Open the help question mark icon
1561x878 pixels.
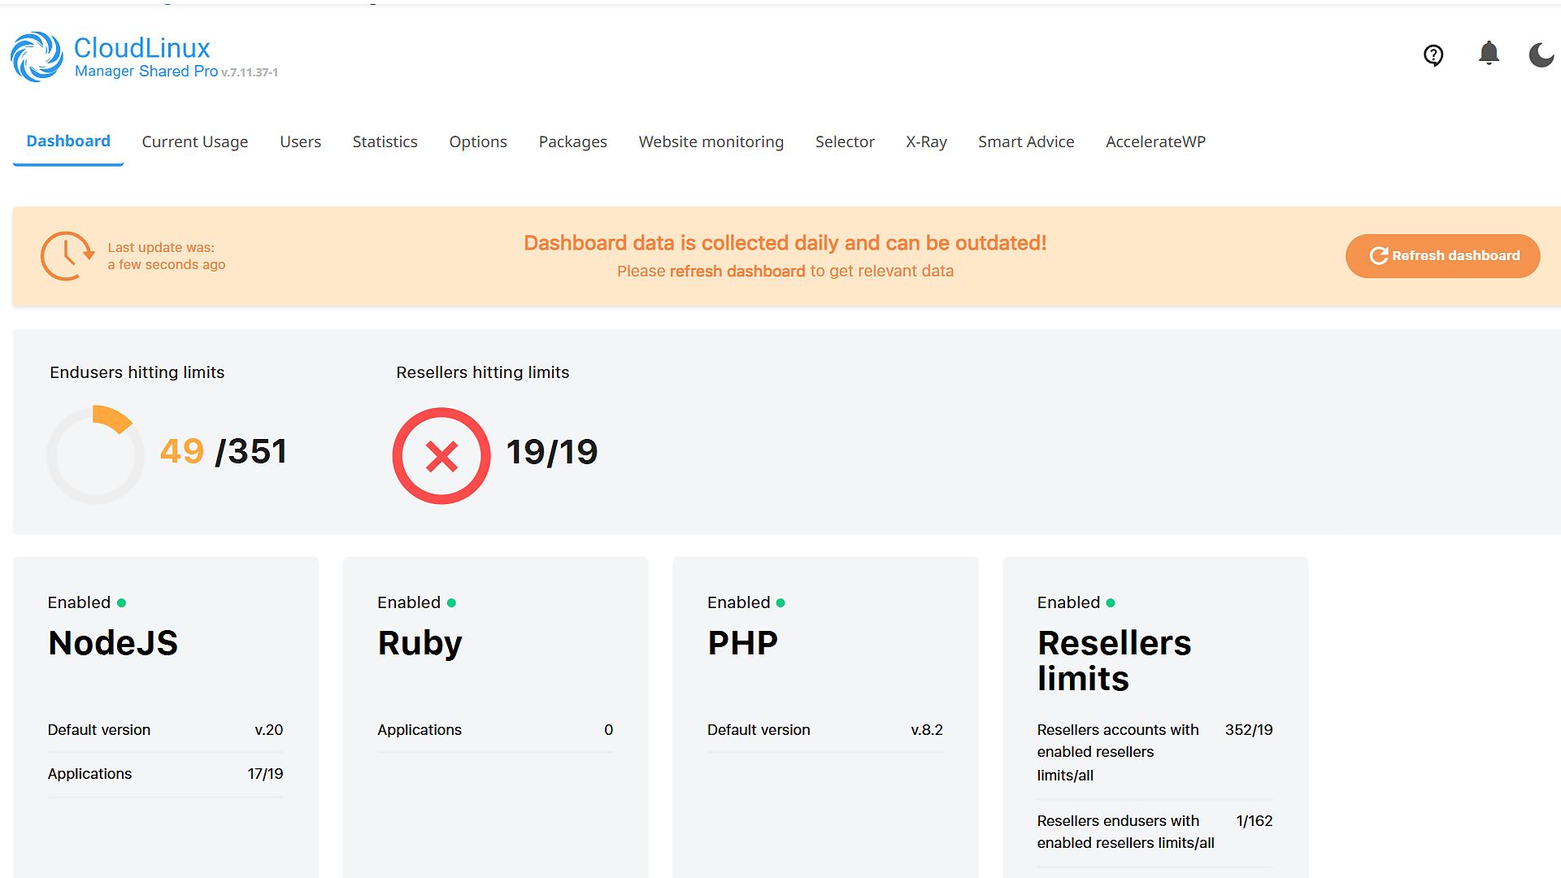[x=1433, y=55]
